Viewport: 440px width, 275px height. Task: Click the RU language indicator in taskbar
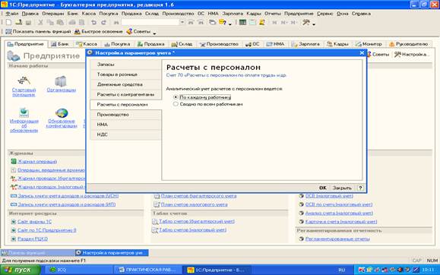[341, 270]
